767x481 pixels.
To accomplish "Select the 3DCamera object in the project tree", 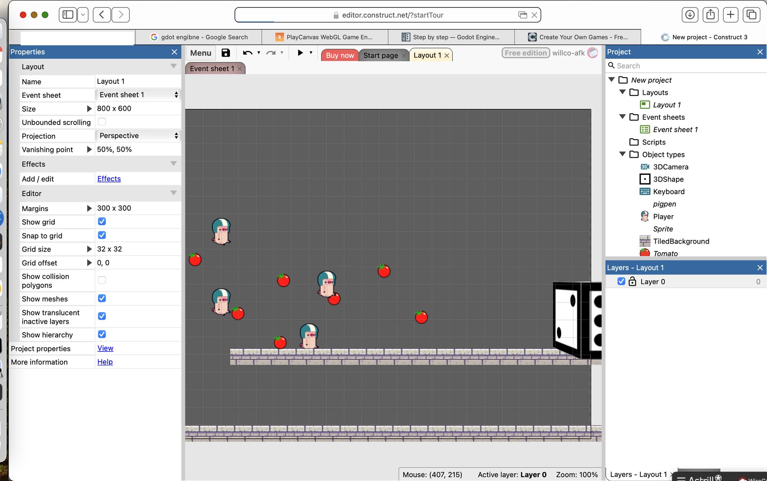I will click(x=670, y=167).
